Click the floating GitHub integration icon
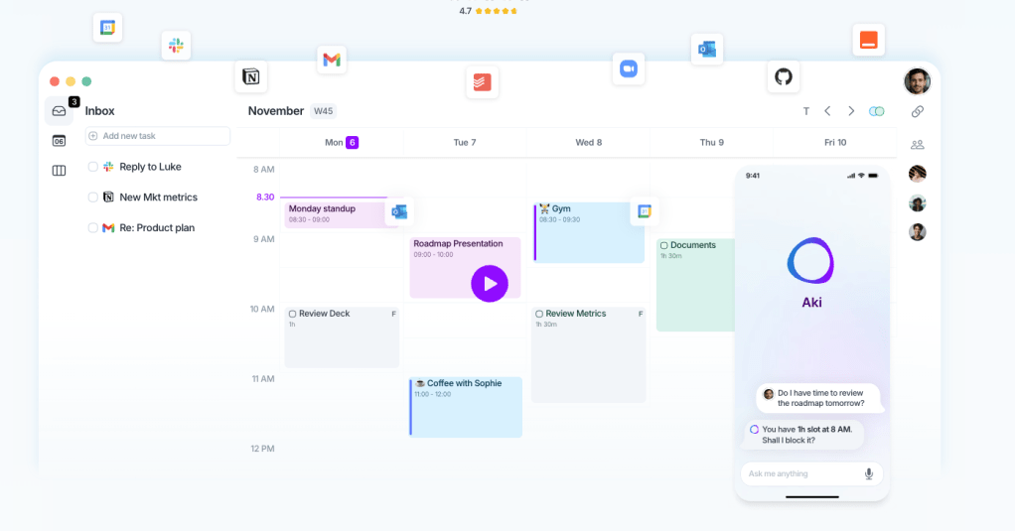The image size is (1015, 531). click(x=784, y=76)
